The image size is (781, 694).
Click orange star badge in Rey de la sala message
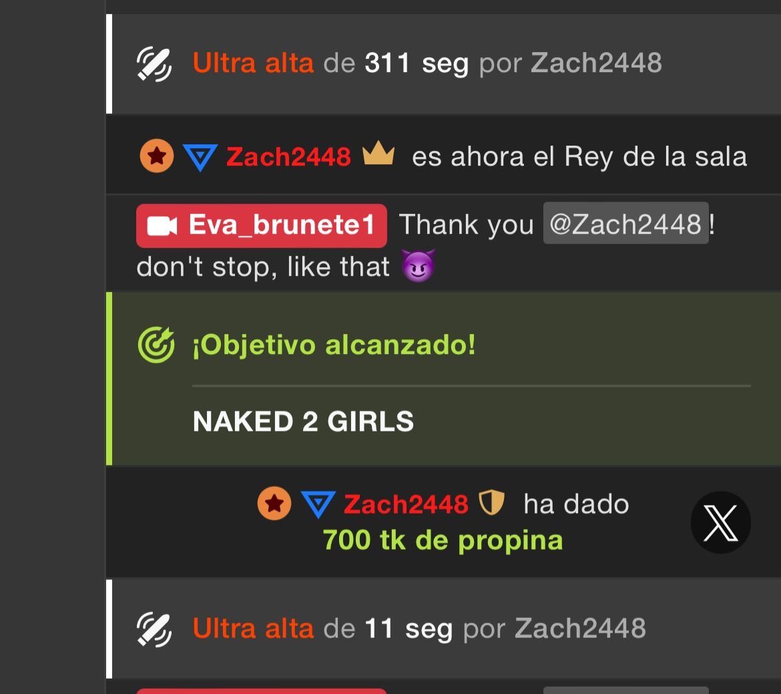point(157,156)
